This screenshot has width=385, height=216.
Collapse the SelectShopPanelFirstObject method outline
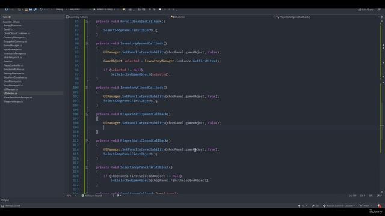(x=87, y=167)
